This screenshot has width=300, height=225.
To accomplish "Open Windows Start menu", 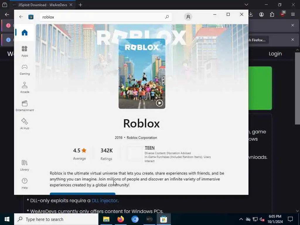I will (7, 219).
